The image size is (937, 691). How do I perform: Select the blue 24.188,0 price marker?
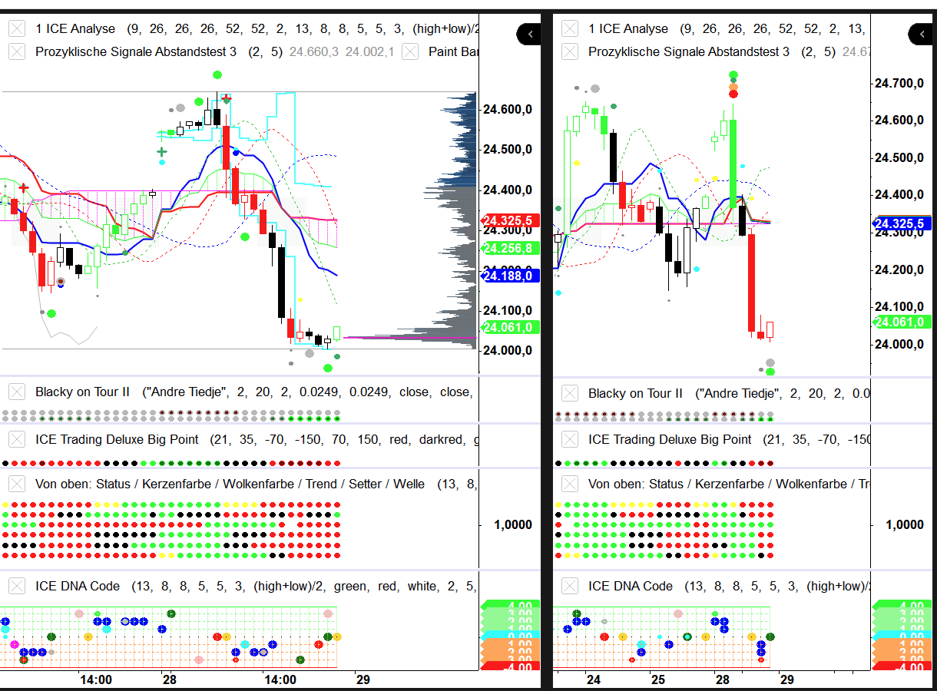(x=509, y=276)
